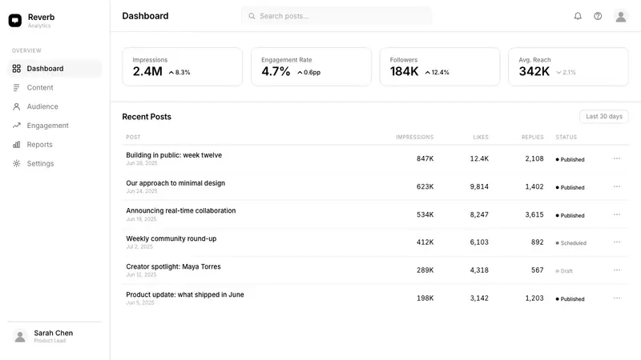Open more options for Building in public post
Viewport: 641px width, 360px height.
tap(617, 158)
